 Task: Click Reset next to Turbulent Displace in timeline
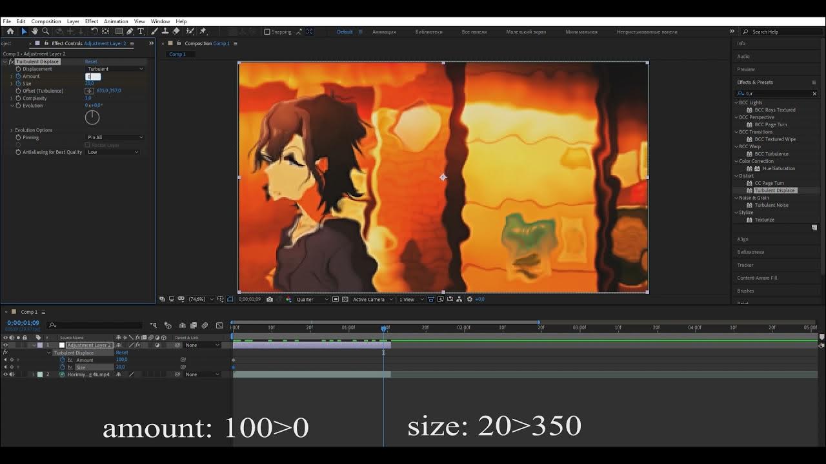(121, 353)
